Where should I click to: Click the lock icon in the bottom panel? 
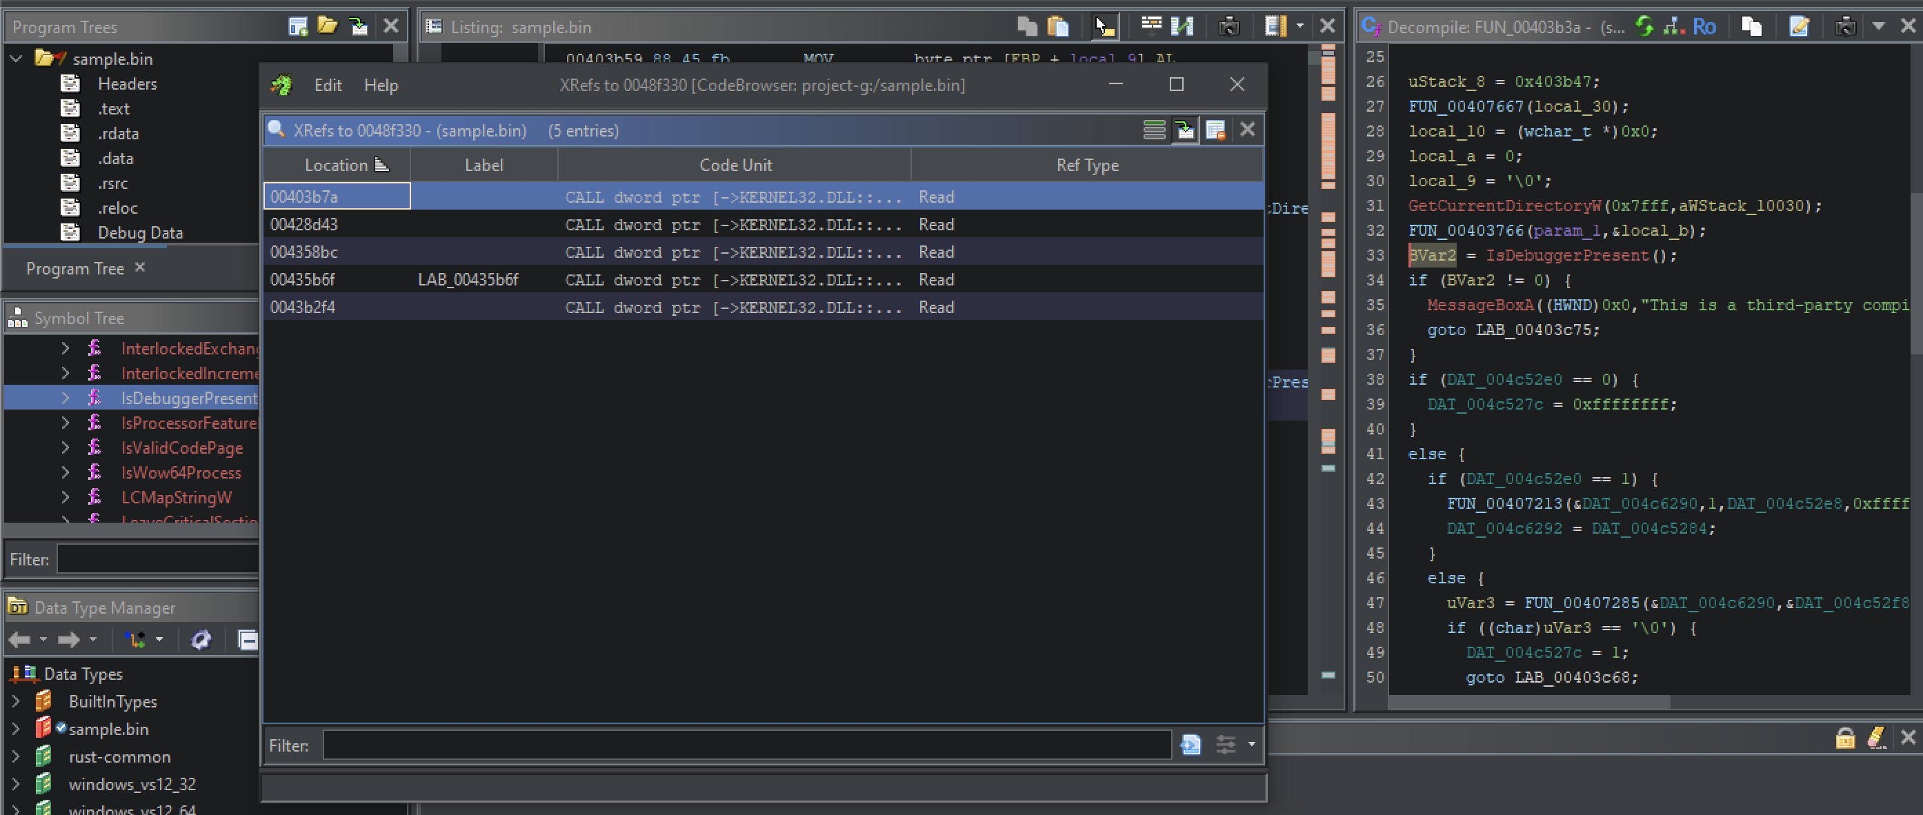(1844, 737)
